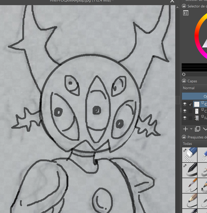Click the Selector de color docker title

coord(197,6)
